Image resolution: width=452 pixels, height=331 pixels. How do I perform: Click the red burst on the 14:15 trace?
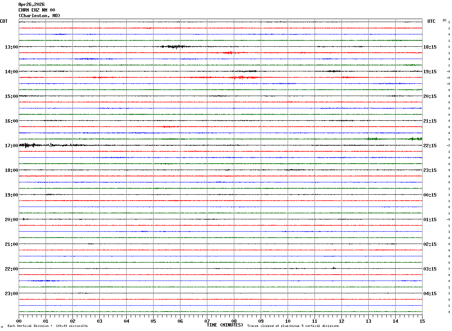[243, 77]
